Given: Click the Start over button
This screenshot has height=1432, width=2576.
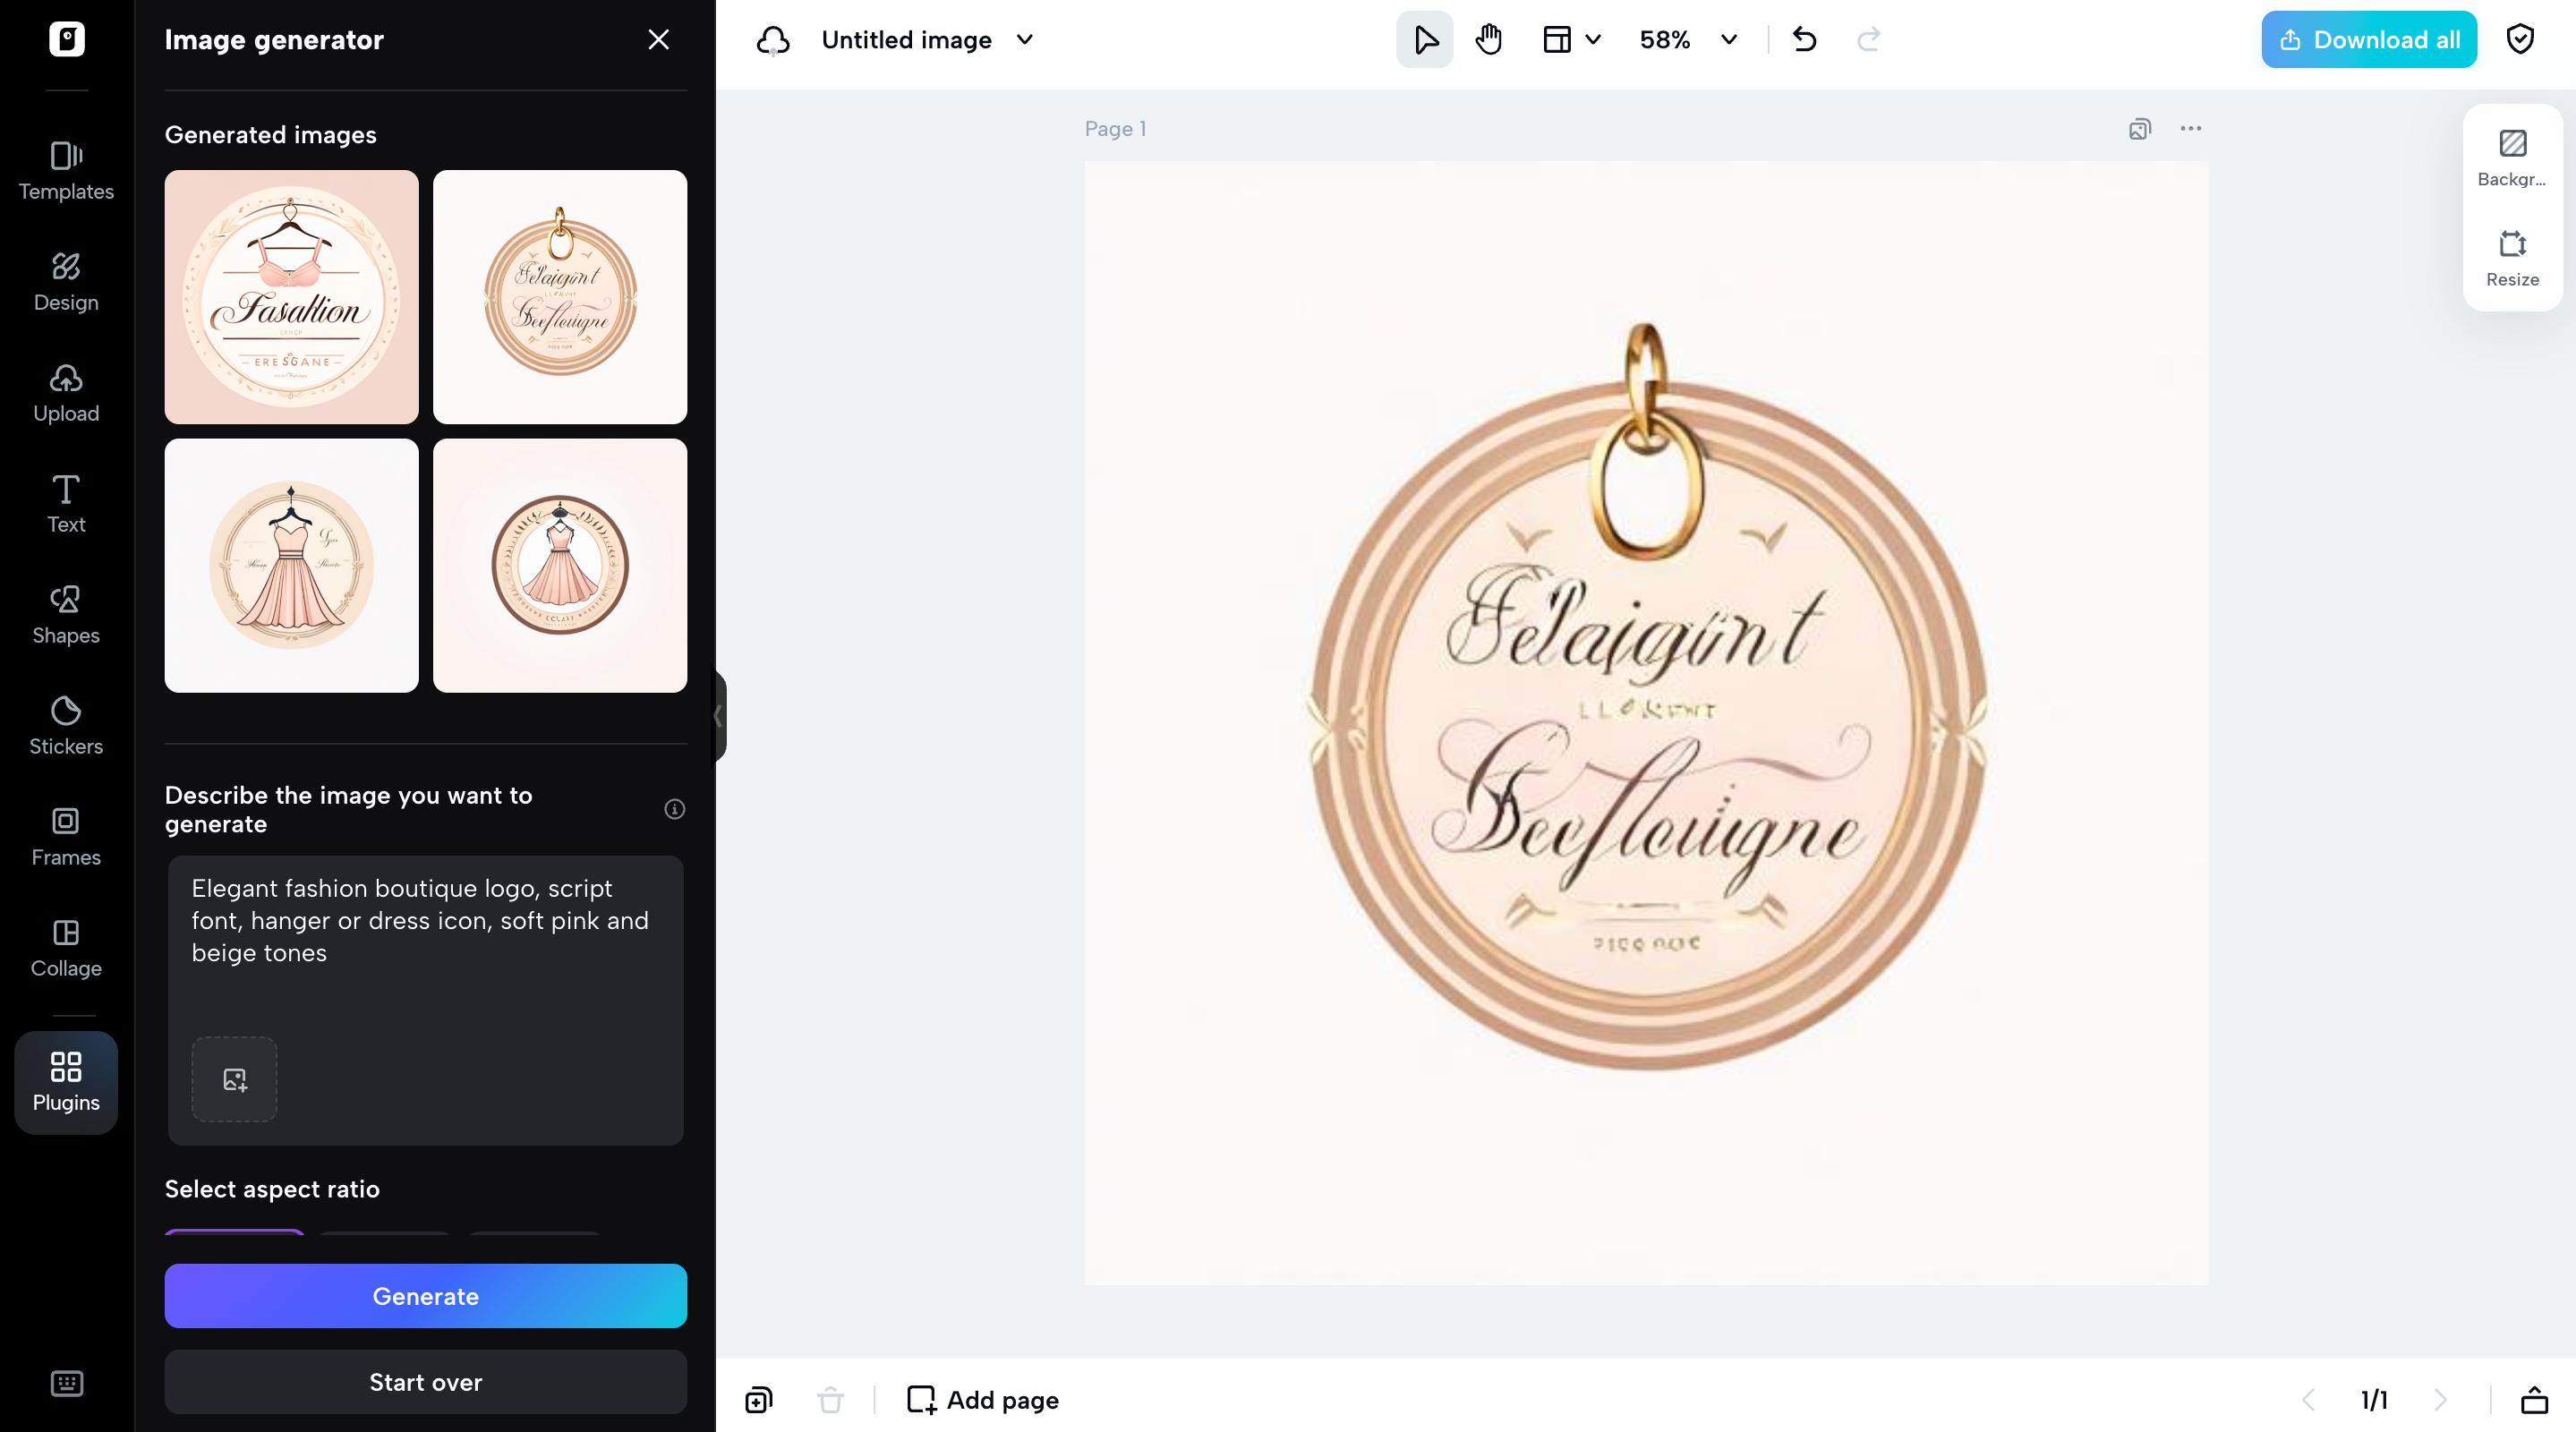Looking at the screenshot, I should coord(425,1382).
